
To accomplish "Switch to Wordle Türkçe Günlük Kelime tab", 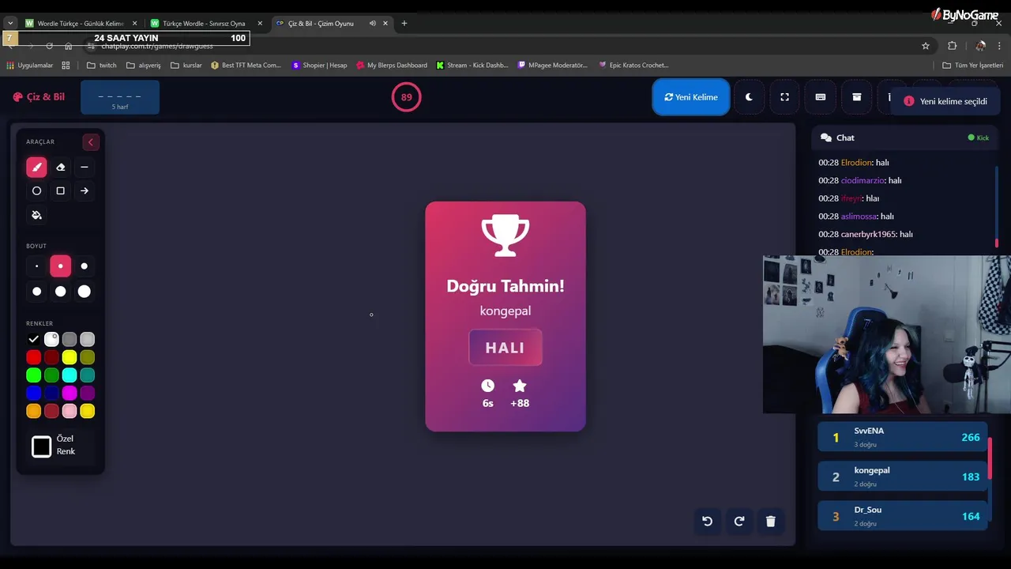I will 81,24.
